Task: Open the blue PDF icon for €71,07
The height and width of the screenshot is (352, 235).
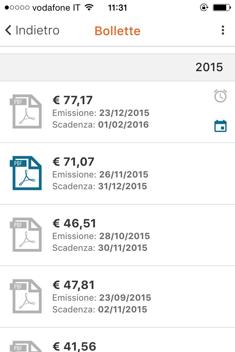Action: 25,173
